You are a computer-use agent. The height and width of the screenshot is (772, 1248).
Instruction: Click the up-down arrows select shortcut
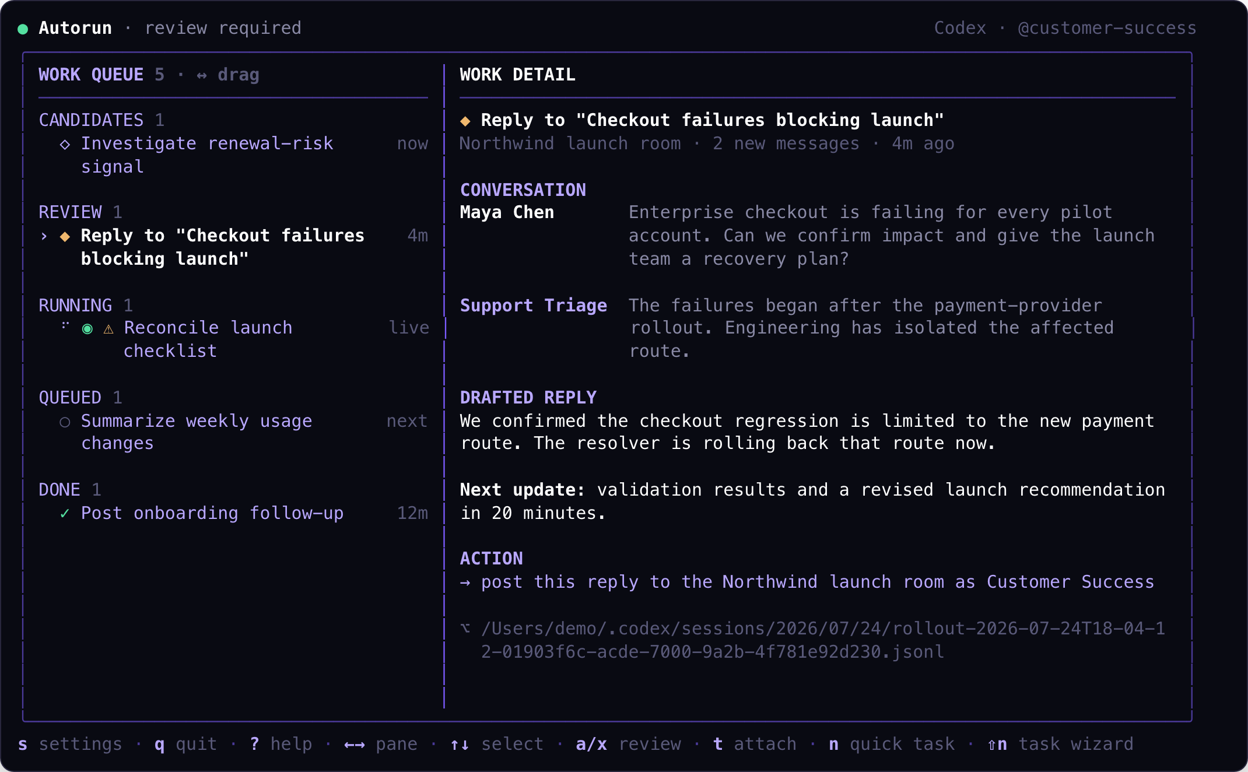point(497,744)
